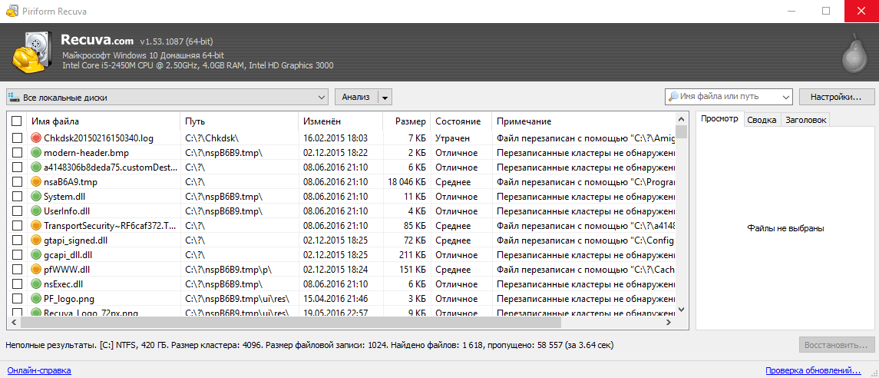Viewport: 879px width, 378px height.
Task: Sort by Имя файла column header
Action: pyautogui.click(x=104, y=121)
